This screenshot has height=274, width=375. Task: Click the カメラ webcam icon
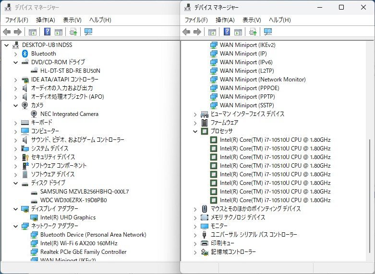(25, 105)
